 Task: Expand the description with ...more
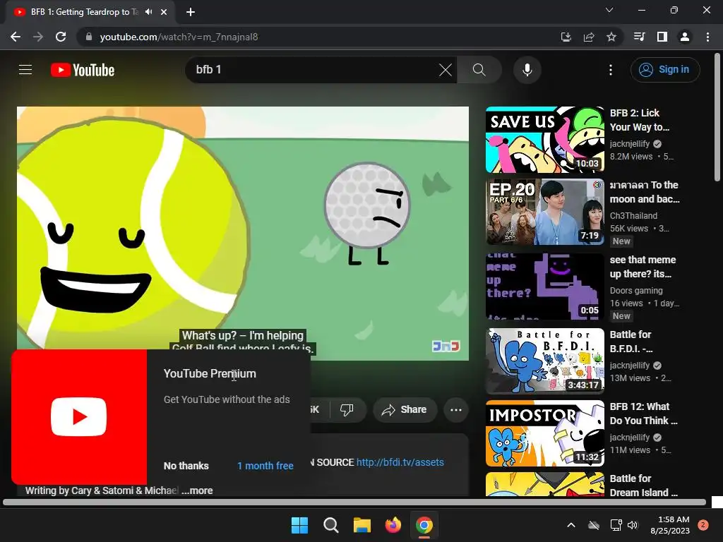coord(197,490)
